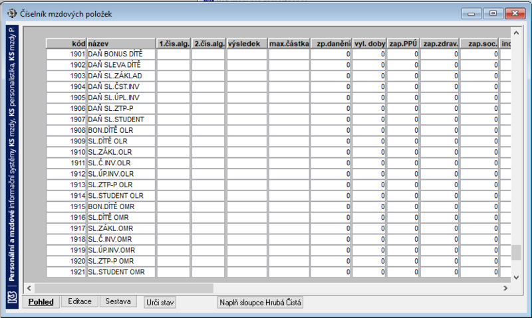The height and width of the screenshot is (318, 532).
Task: Click code cell 1901
Action: tap(66, 54)
